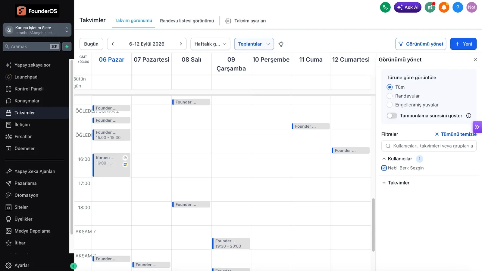Open the Kurucu İşletim account switcher
Viewport: 482px width, 271px height.
(37, 30)
